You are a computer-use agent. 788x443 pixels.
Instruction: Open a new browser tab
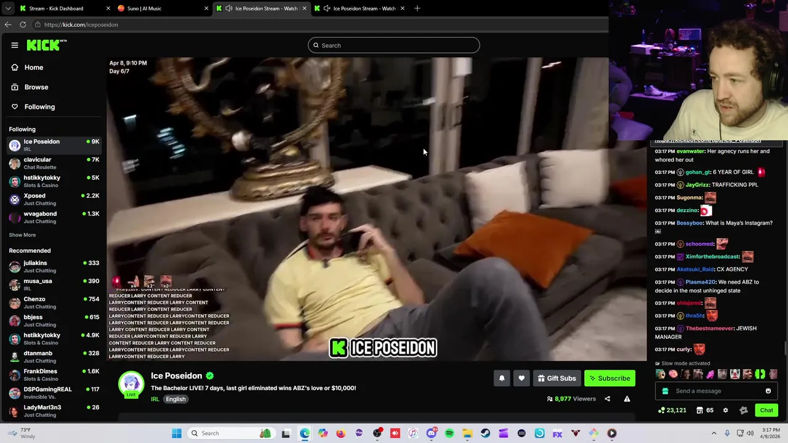(417, 9)
